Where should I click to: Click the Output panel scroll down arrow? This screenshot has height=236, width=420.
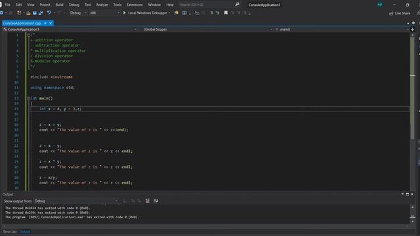coord(413,222)
